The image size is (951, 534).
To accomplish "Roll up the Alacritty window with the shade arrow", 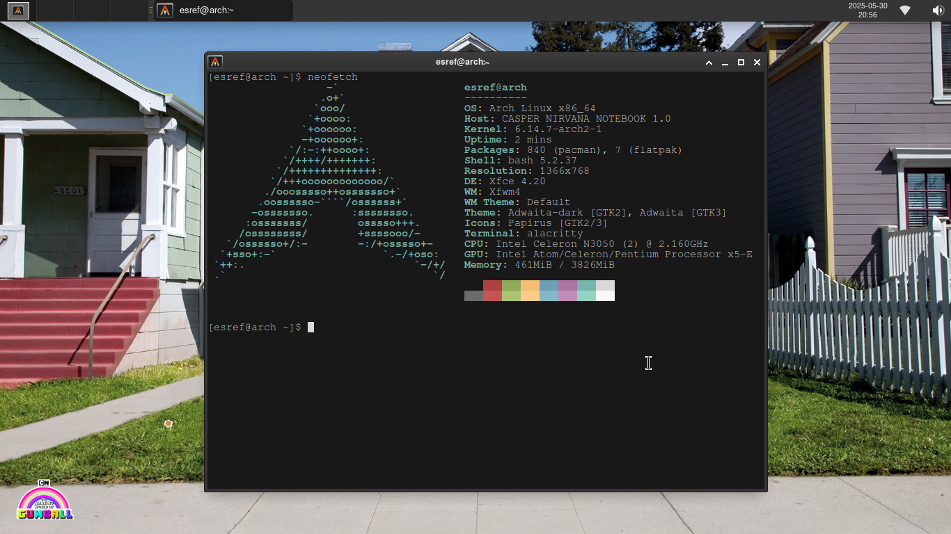I will (x=709, y=63).
